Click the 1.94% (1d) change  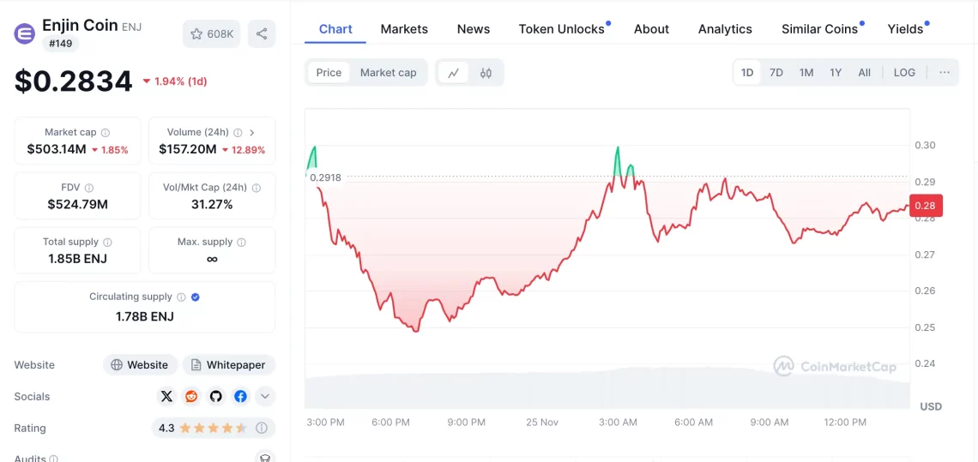click(x=175, y=81)
